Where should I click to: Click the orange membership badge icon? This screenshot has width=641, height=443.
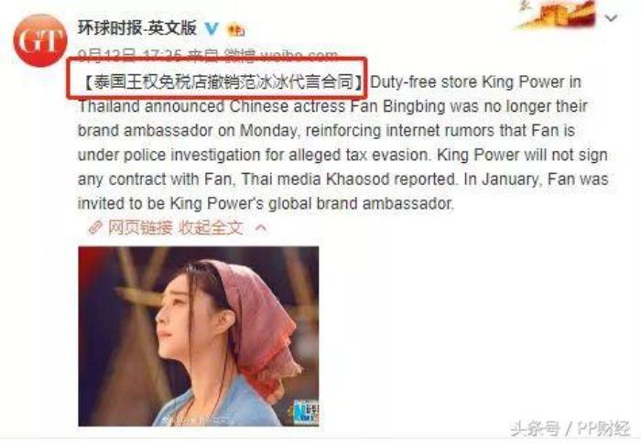point(236,29)
